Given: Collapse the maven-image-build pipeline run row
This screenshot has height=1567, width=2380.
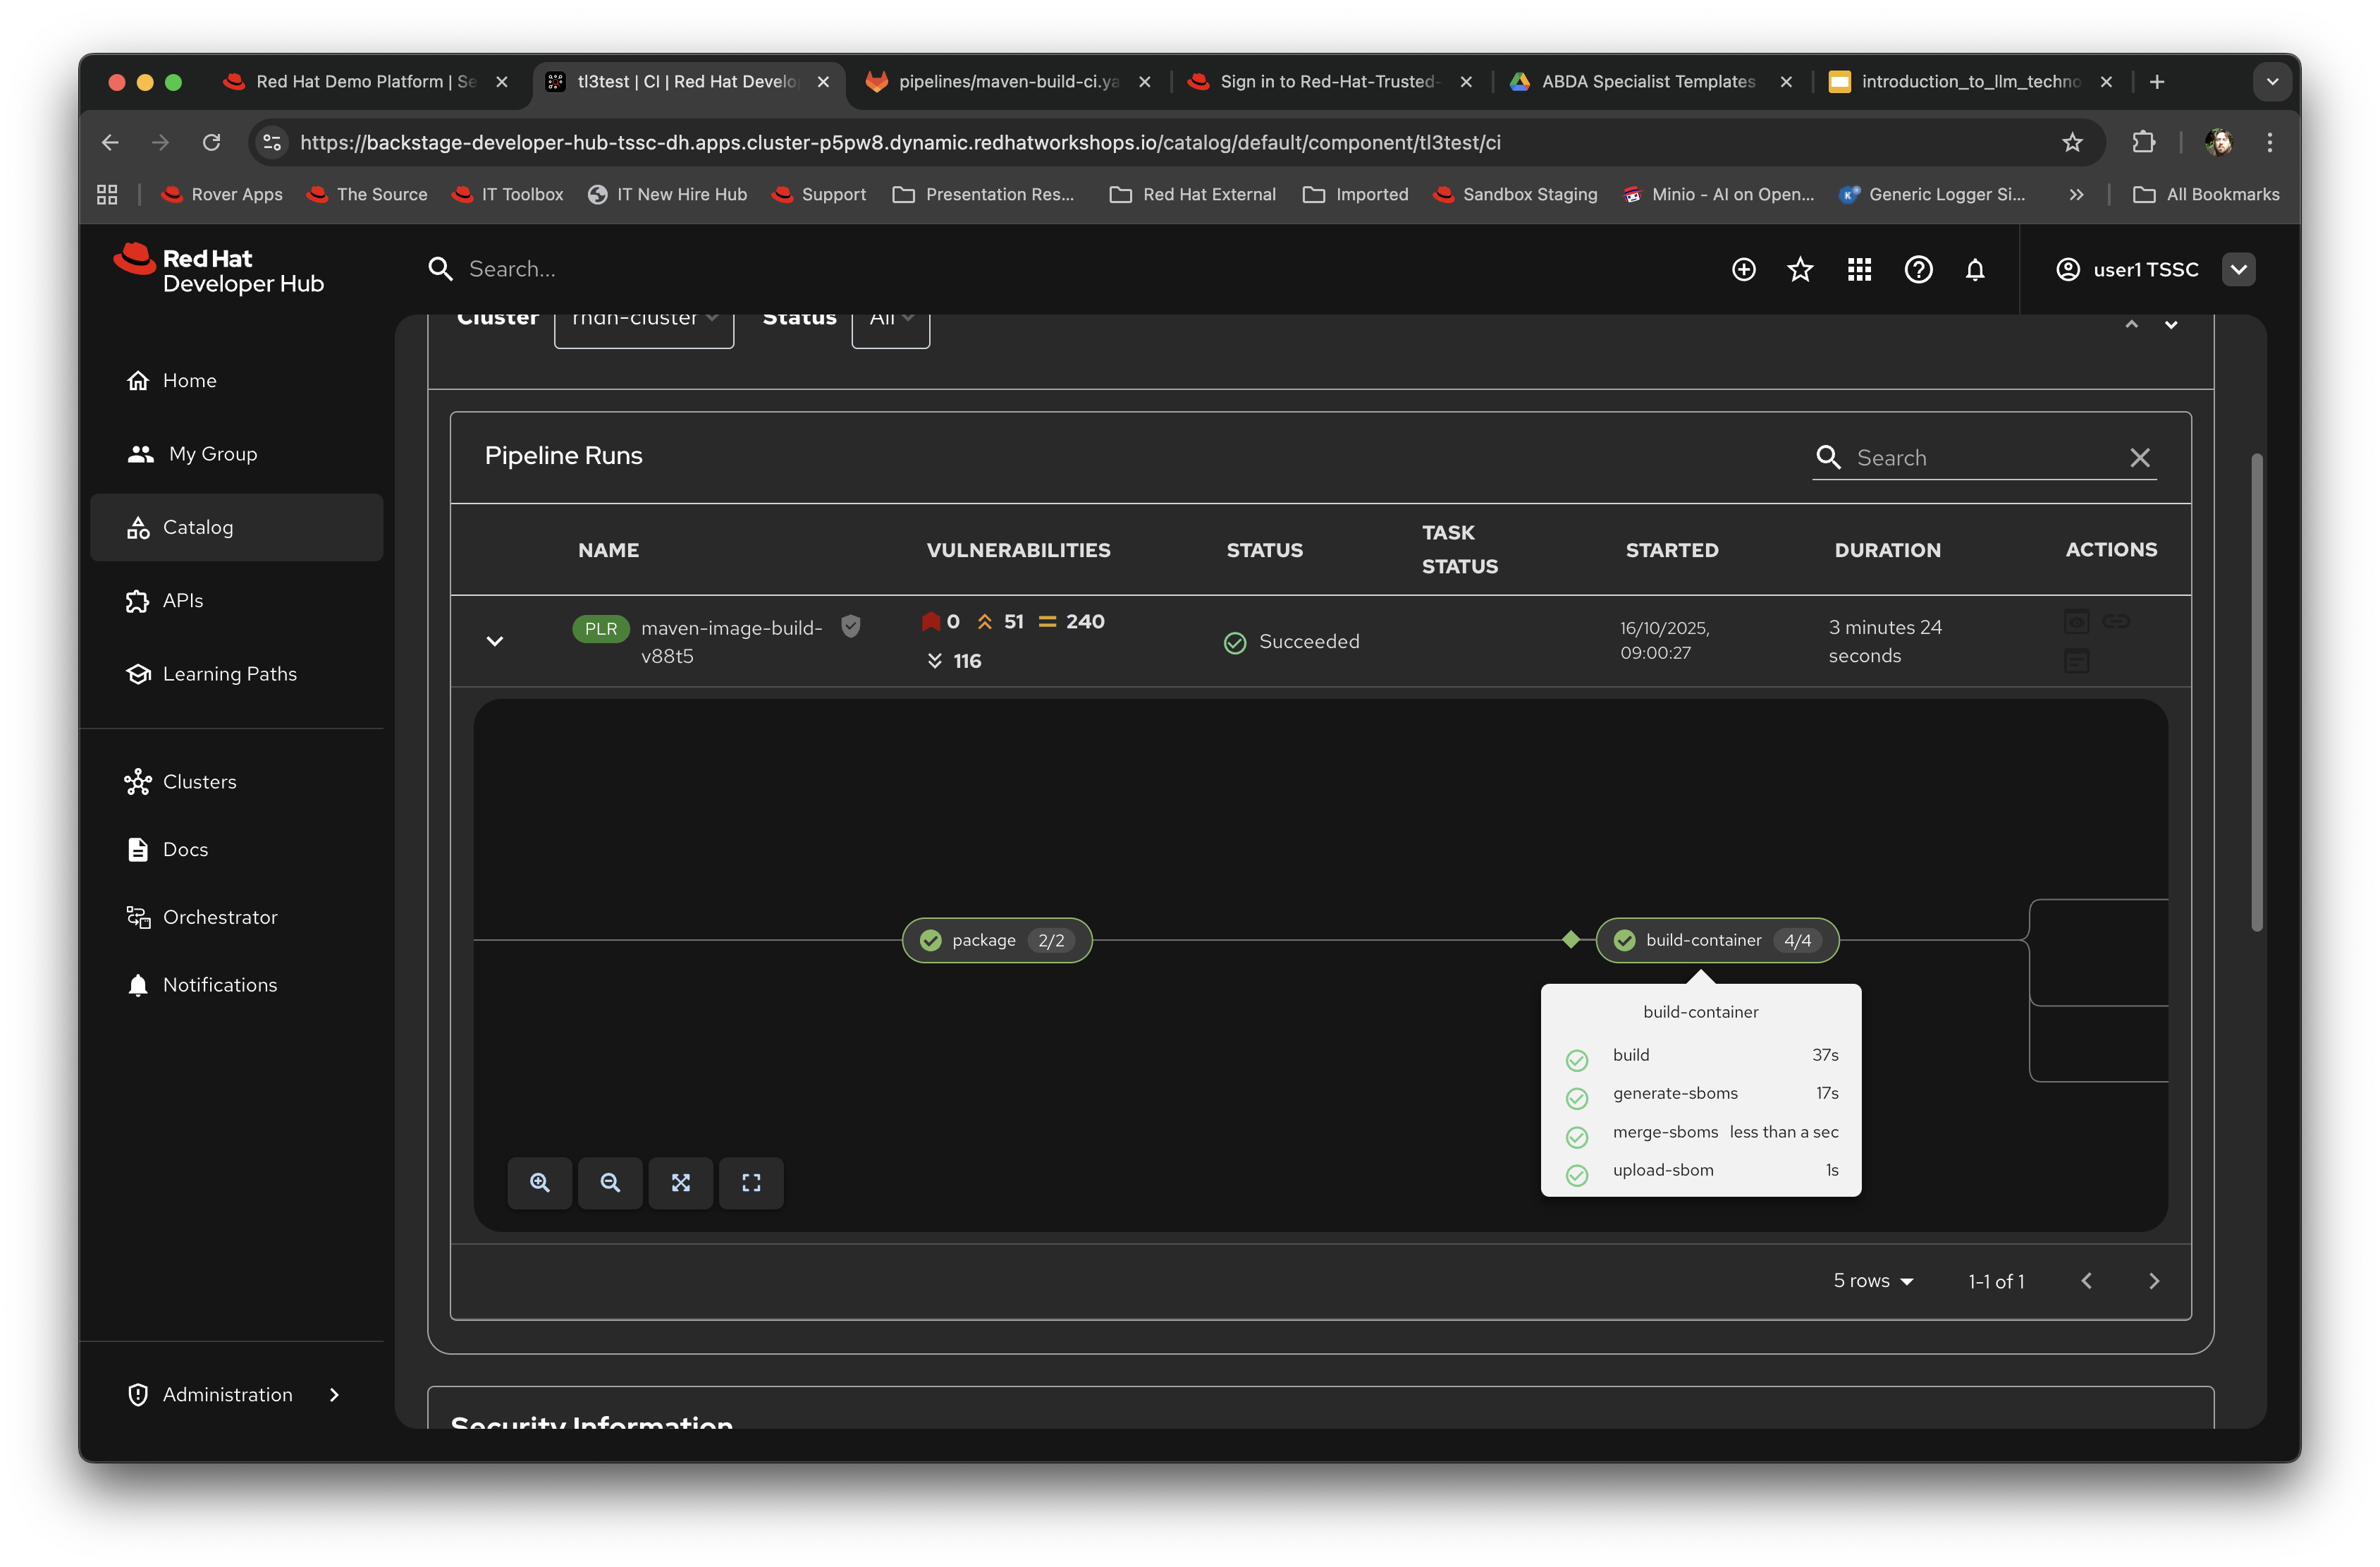Looking at the screenshot, I should [x=495, y=642].
